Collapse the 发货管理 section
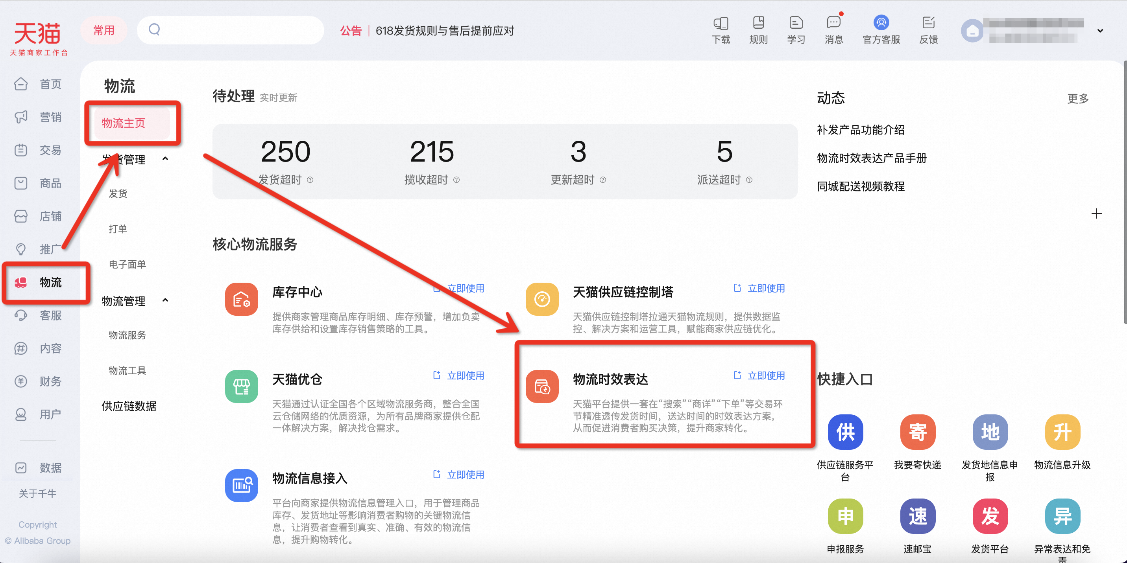1127x563 pixels. pos(165,159)
